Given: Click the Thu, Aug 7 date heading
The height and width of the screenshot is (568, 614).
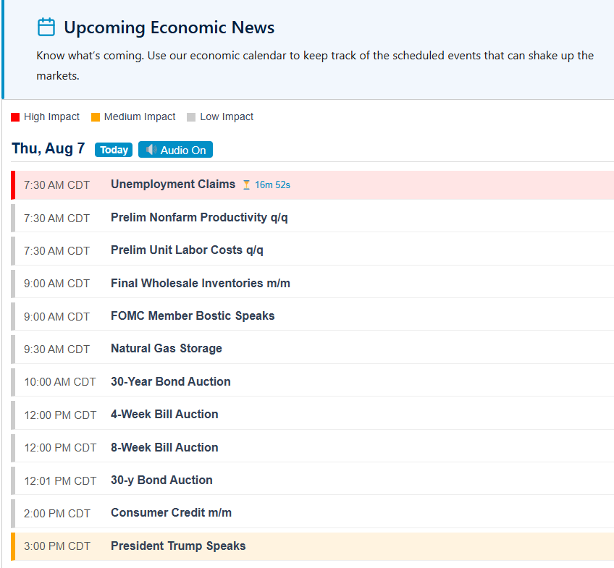Looking at the screenshot, I should tap(49, 148).
